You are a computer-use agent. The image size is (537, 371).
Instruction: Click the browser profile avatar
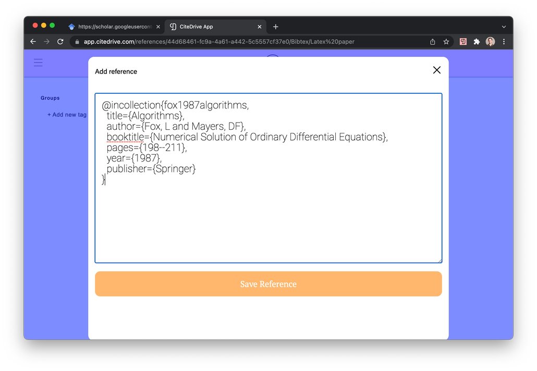490,41
